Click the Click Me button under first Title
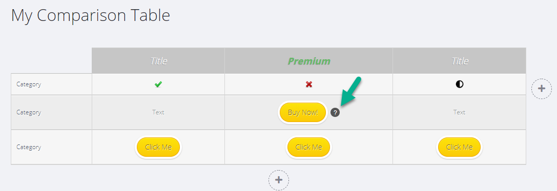Image resolution: width=557 pixels, height=191 pixels. click(158, 147)
